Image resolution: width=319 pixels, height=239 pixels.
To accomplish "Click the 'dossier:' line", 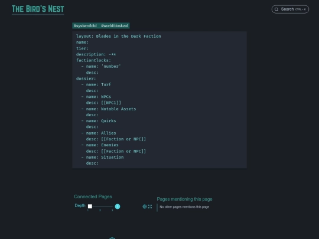I will (86, 78).
